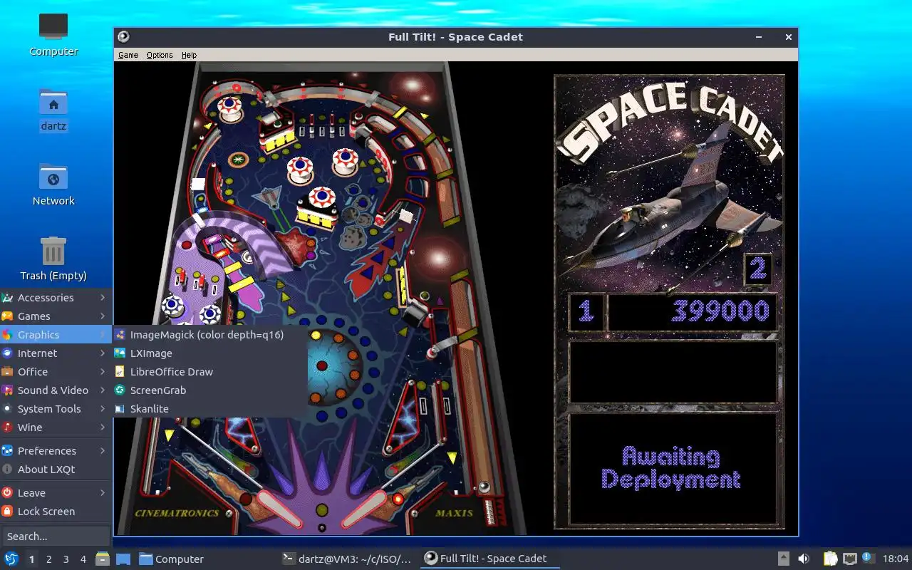Screen dimensions: 912x570
Task: Switch to virtual desktop 1
Action: click(x=31, y=559)
